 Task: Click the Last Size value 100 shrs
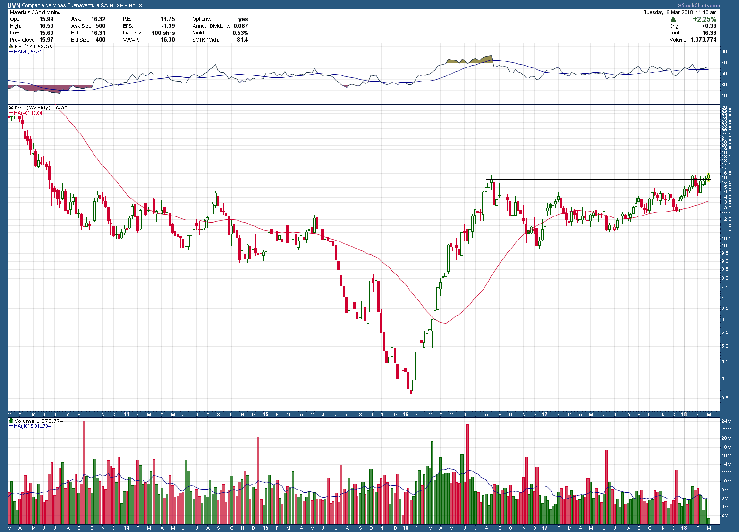click(163, 33)
